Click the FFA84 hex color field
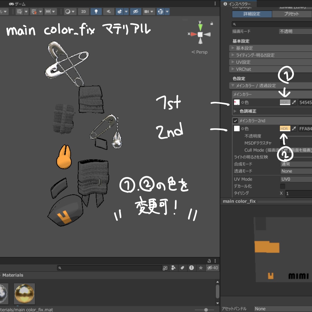Screen dimensions: 312x312 coord(305,129)
